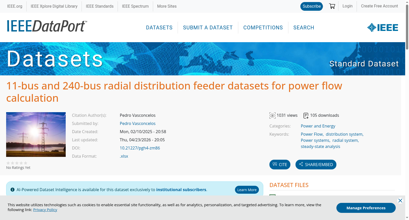This screenshot has height=220, width=409.
Task: Click the CITE button
Action: [280, 165]
